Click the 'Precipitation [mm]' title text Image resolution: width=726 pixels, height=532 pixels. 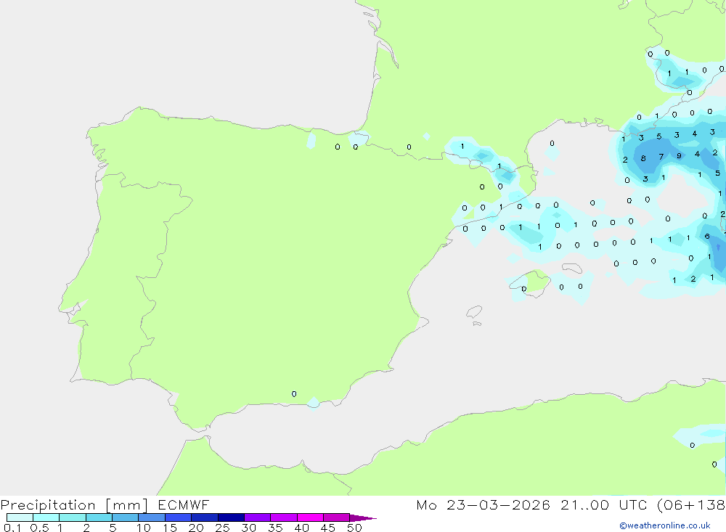tap(74, 505)
